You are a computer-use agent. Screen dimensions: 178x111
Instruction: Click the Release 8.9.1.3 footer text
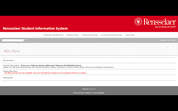(89, 89)
